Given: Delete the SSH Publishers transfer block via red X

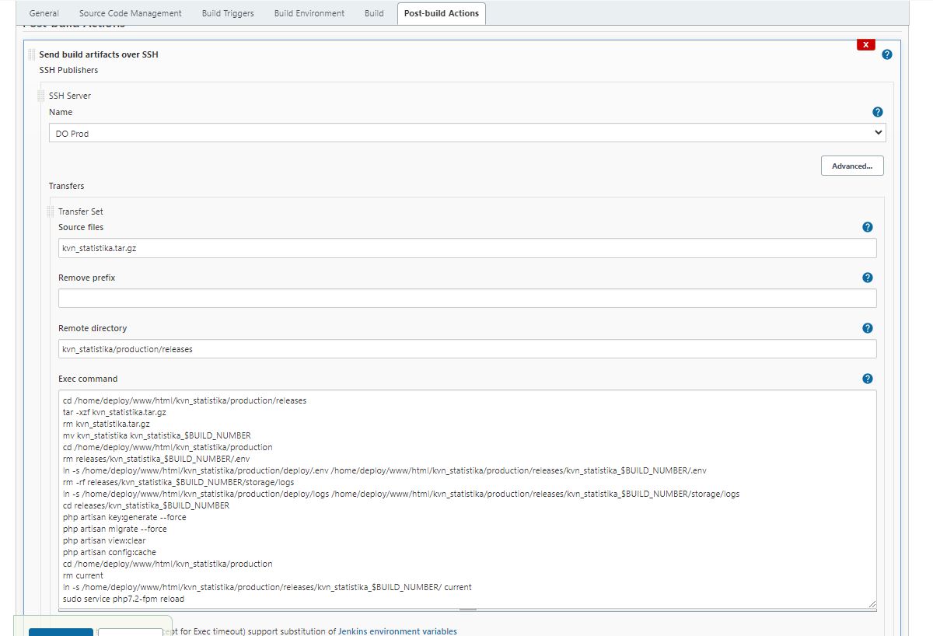Looking at the screenshot, I should (865, 44).
